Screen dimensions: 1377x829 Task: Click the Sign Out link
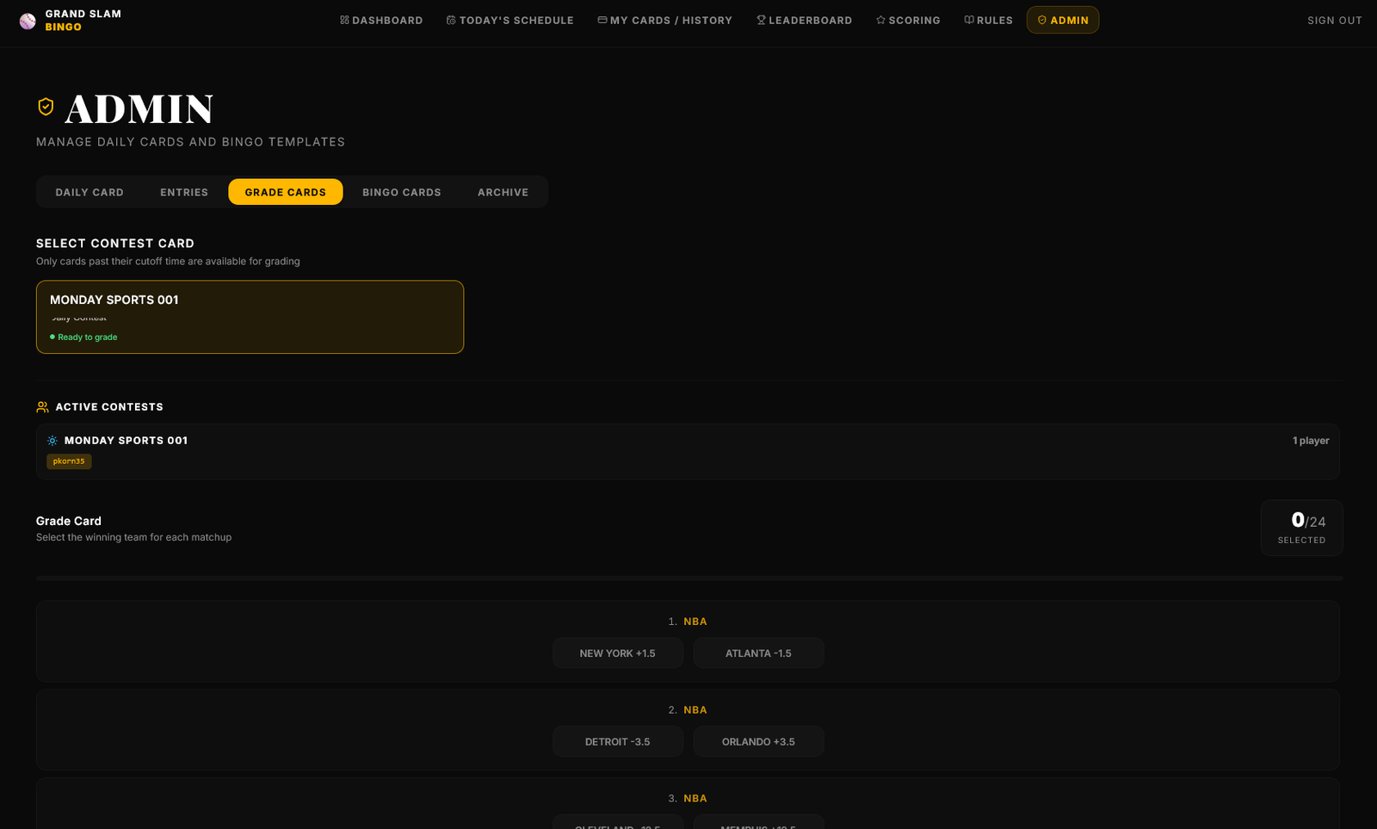tap(1334, 20)
